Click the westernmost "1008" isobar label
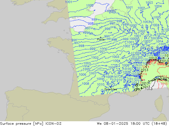The image size is (169, 130). coord(86,84)
